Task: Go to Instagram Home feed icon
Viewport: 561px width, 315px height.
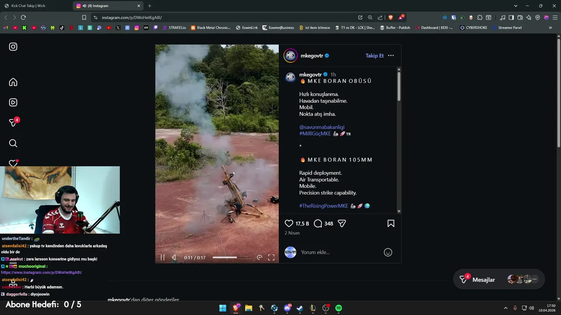Action: point(13,82)
